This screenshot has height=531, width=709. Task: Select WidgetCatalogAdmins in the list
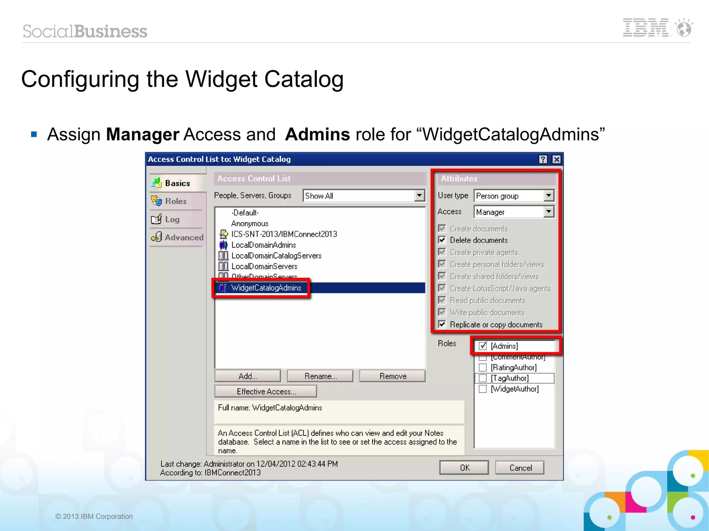pyautogui.click(x=320, y=288)
